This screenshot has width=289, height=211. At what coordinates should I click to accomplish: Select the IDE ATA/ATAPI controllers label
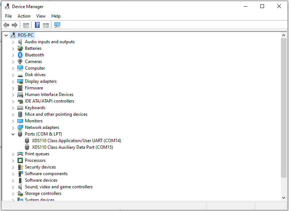click(x=50, y=101)
